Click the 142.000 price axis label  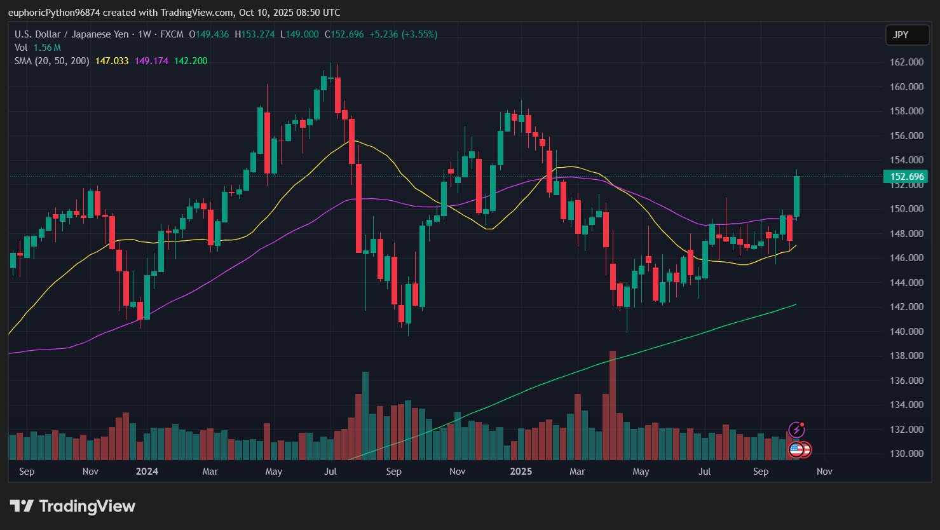[906, 307]
